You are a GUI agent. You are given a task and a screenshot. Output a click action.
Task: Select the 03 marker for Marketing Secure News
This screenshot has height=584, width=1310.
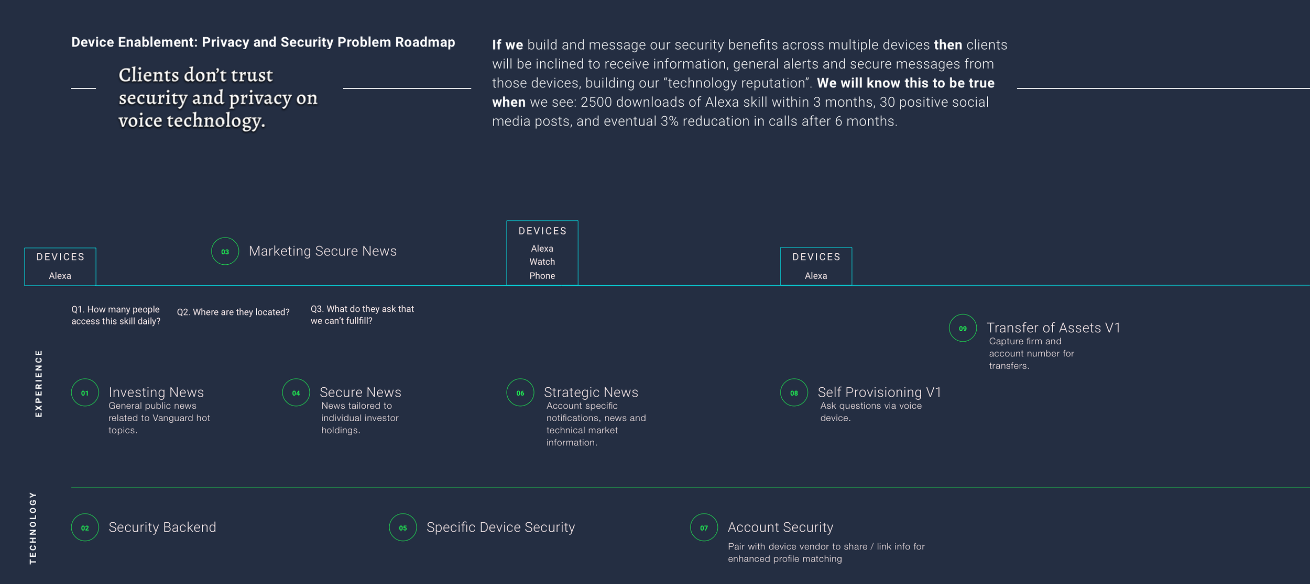click(225, 251)
